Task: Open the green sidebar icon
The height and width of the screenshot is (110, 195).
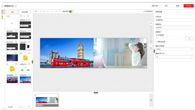Action: 2,17
